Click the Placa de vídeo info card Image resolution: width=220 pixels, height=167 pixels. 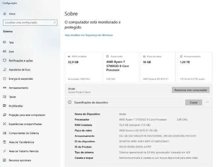158,67
